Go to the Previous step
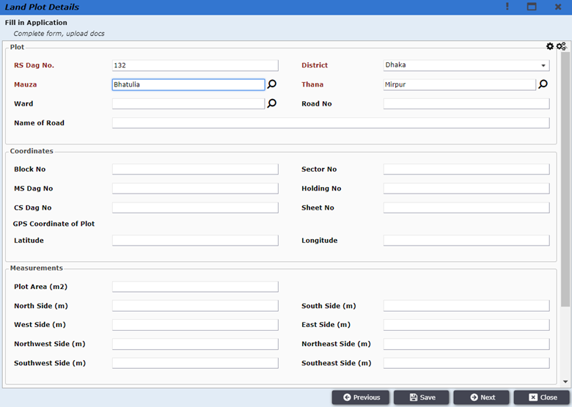The image size is (572, 407). (x=360, y=397)
